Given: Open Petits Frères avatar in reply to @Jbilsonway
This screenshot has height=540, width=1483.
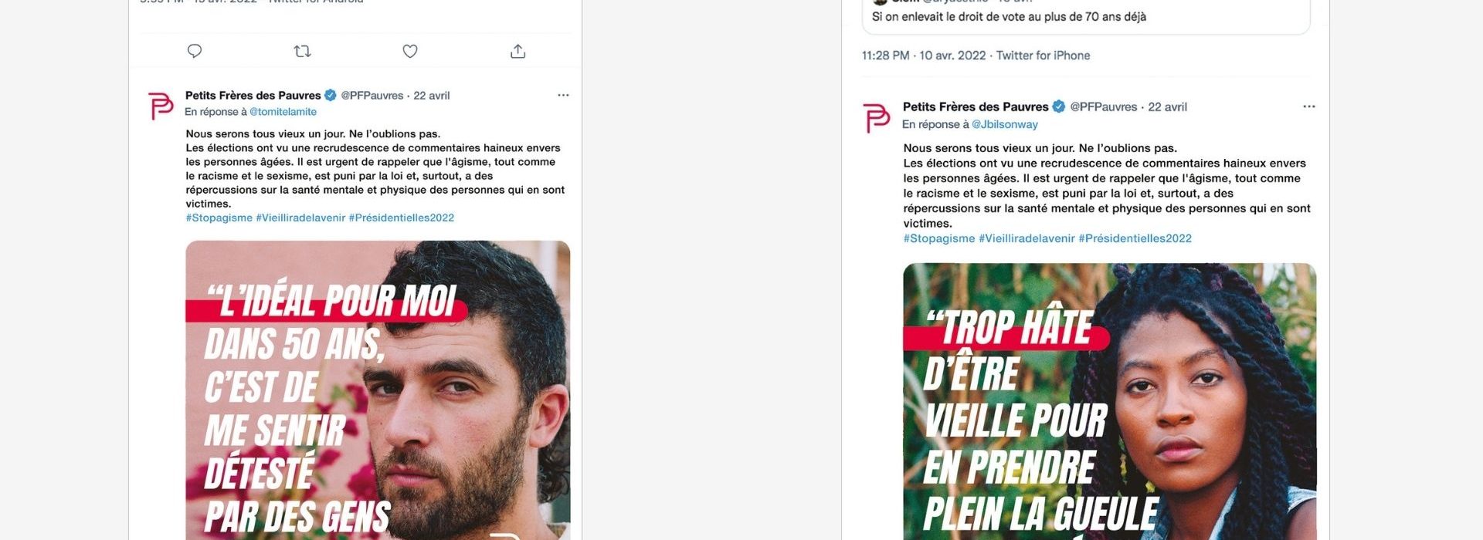Looking at the screenshot, I should tap(877, 118).
